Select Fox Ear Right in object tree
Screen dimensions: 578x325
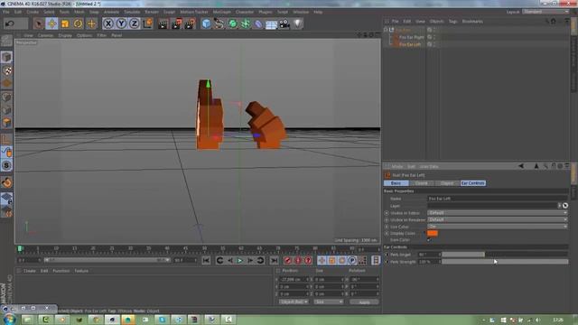coord(412,37)
